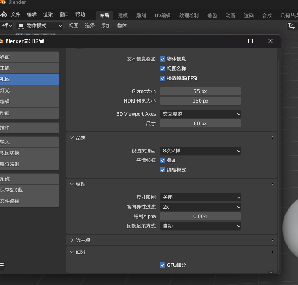Click Blender icon in preferences title bar
This screenshot has height=285, width=298.
point(1,41)
